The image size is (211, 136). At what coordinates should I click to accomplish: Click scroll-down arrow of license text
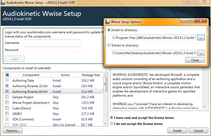204,107
